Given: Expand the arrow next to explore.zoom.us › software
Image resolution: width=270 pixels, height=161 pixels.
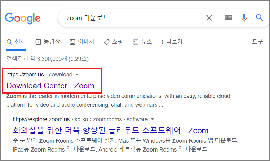Looking at the screenshot, I should 152,119.
